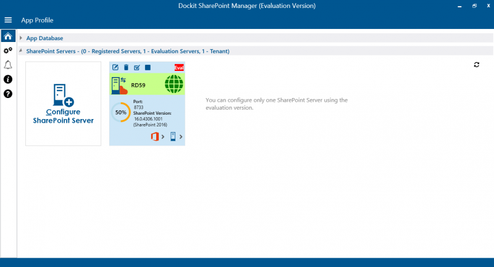Refresh the SharePoint servers list
This screenshot has width=494, height=267.
476,65
